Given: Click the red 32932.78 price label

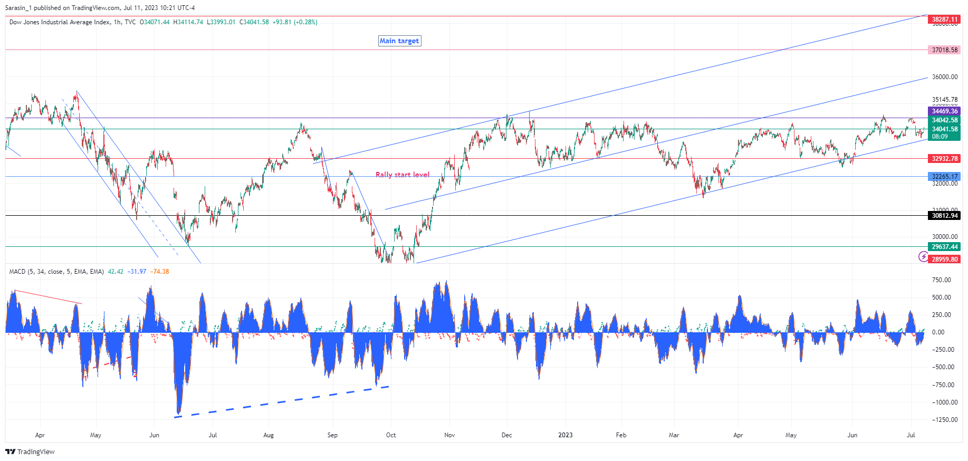Looking at the screenshot, I should [944, 159].
